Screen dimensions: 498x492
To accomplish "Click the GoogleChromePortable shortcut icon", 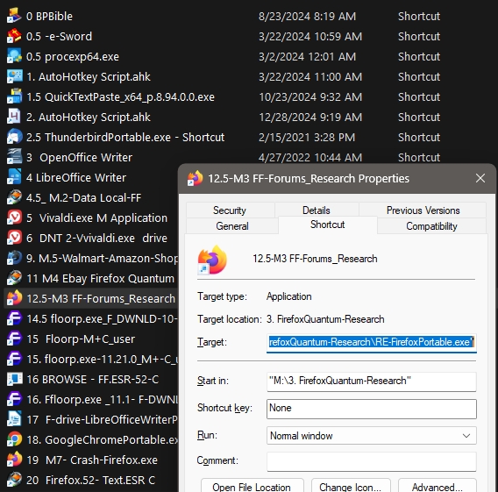I will point(14,439).
